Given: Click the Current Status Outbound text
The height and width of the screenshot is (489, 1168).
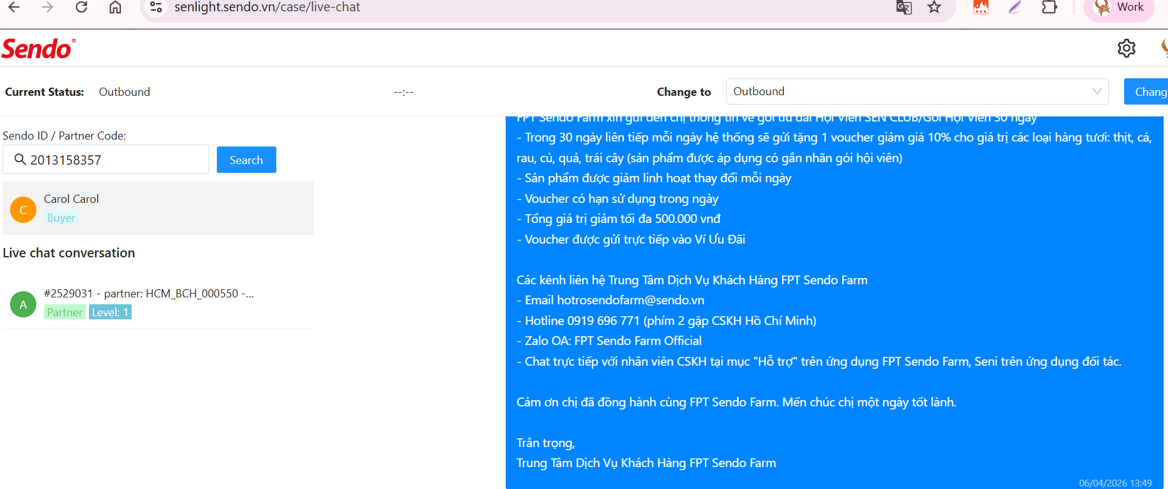Looking at the screenshot, I should 125,92.
